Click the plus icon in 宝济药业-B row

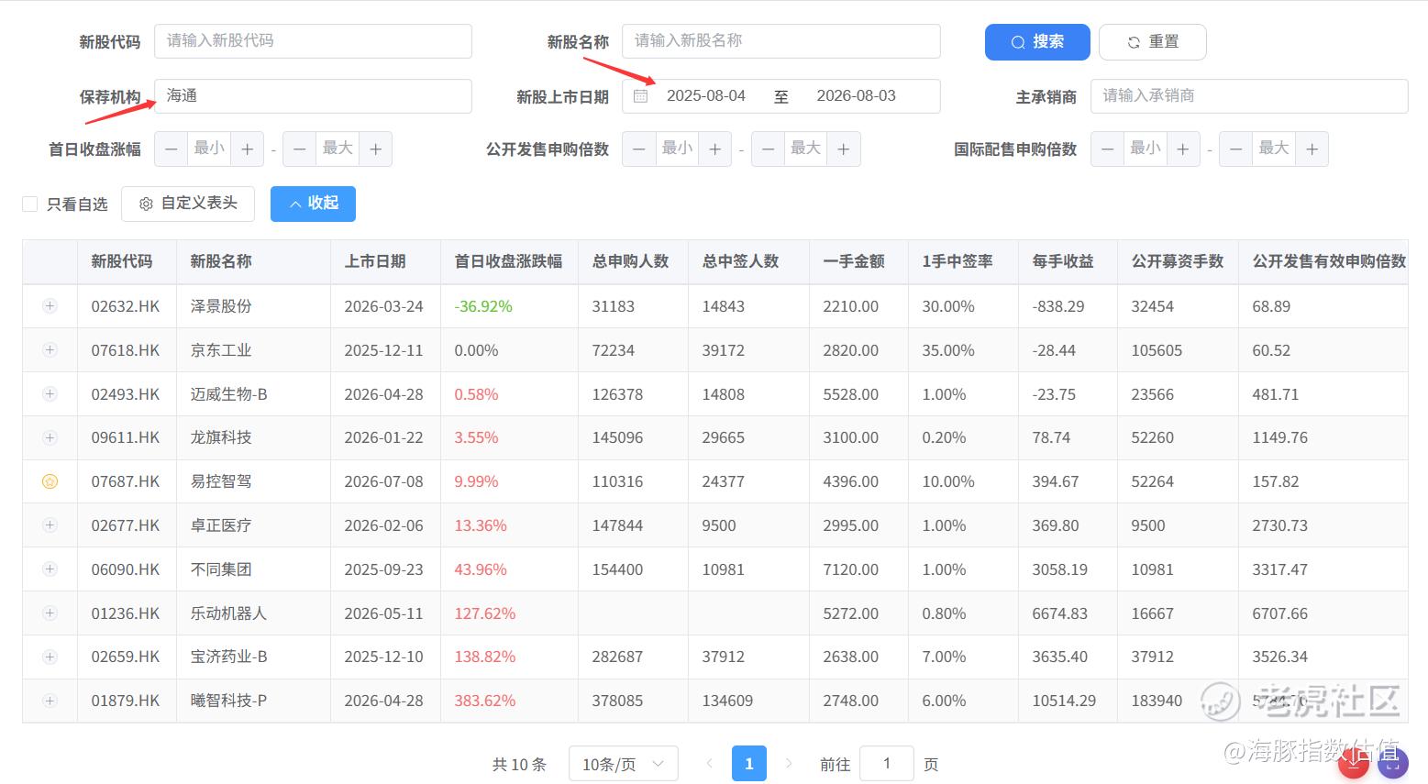[50, 657]
